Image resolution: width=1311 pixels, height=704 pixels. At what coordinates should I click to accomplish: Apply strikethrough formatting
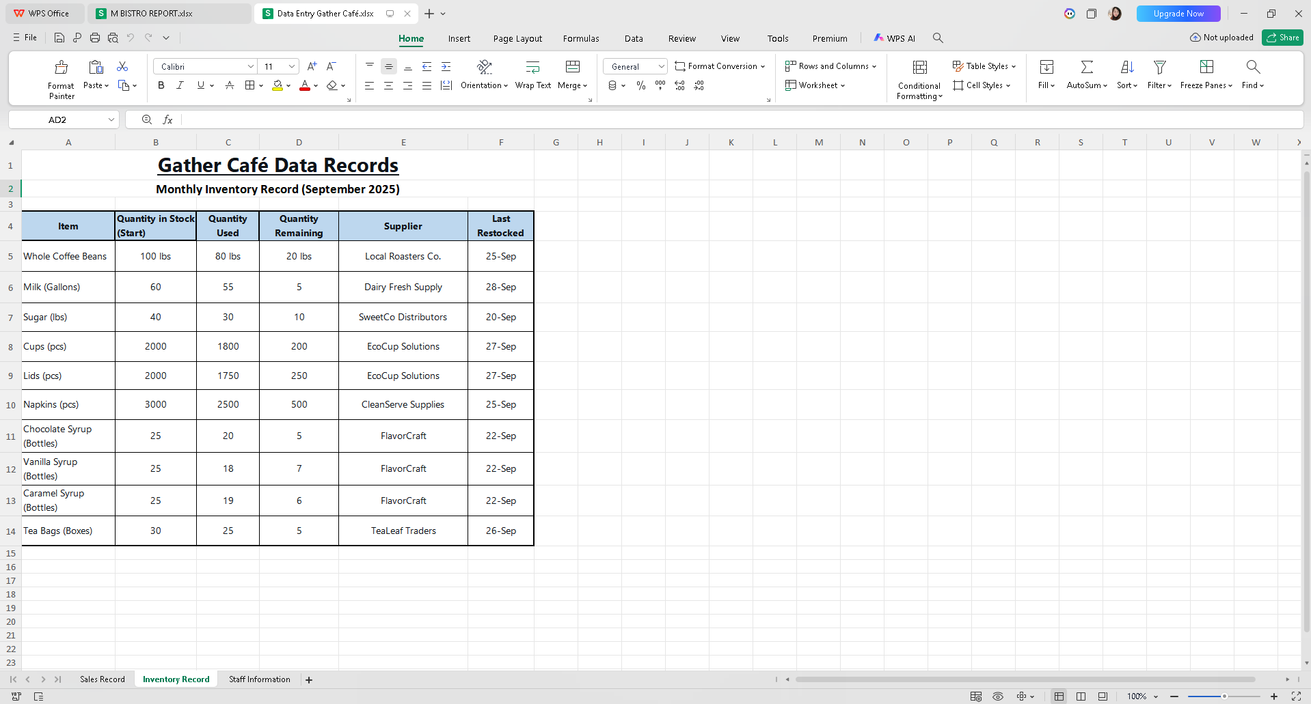pos(230,85)
